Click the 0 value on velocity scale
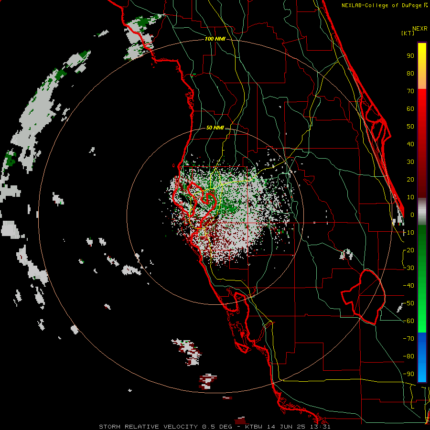The image size is (430, 430). [x=412, y=215]
